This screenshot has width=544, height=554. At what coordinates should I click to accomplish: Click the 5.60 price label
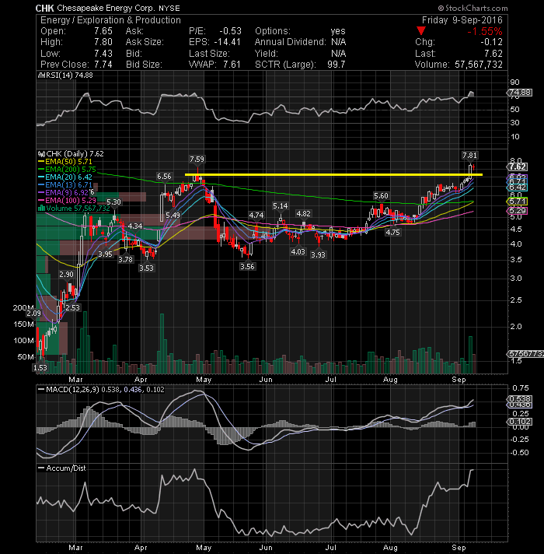[x=381, y=196]
